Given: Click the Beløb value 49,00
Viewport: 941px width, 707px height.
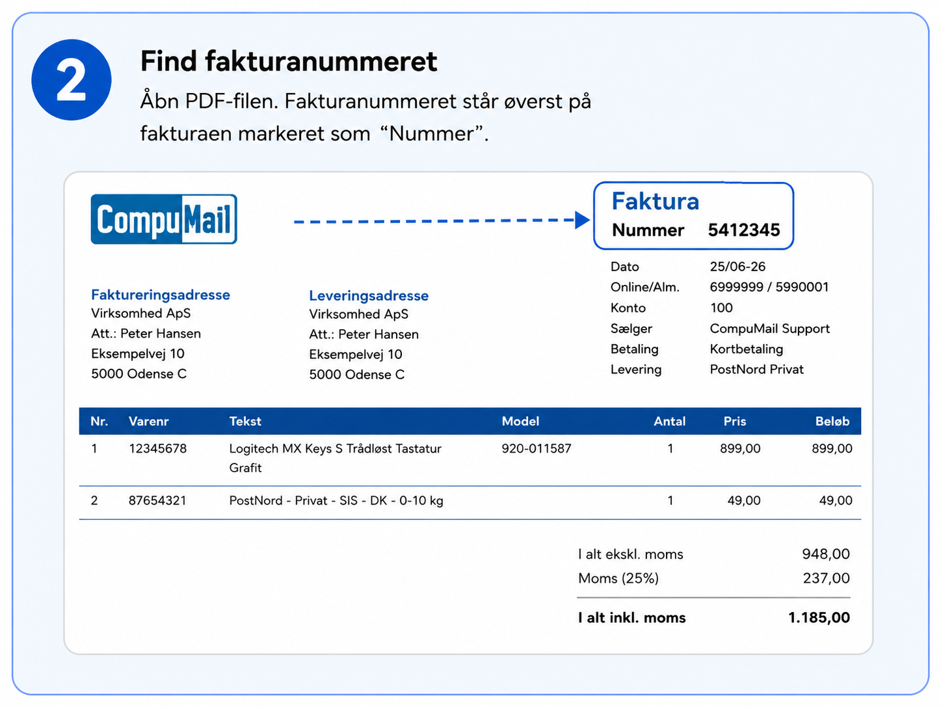Looking at the screenshot, I should (x=836, y=501).
